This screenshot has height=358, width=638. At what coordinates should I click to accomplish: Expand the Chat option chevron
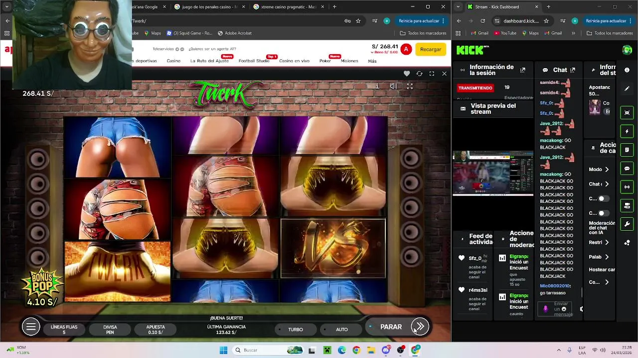point(607,184)
